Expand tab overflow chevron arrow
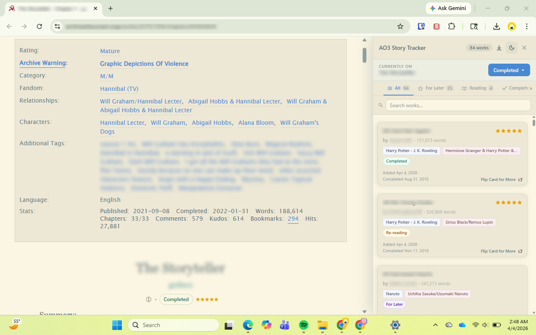Viewport: 536px width, 335px height. coord(531,88)
